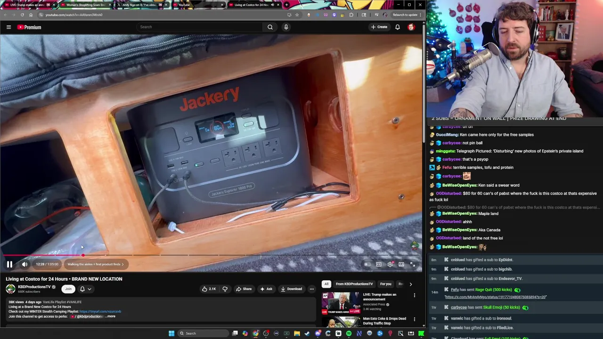This screenshot has width=603, height=339.
Task: Click the Create button
Action: click(379, 27)
